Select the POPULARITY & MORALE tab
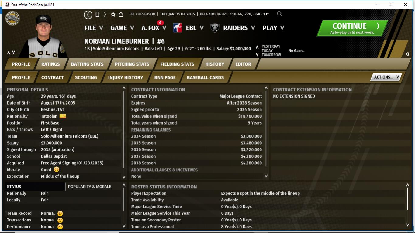Image resolution: width=415 pixels, height=233 pixels. click(x=89, y=187)
